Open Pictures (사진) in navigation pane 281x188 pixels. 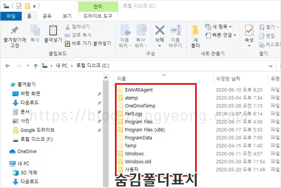(21, 121)
